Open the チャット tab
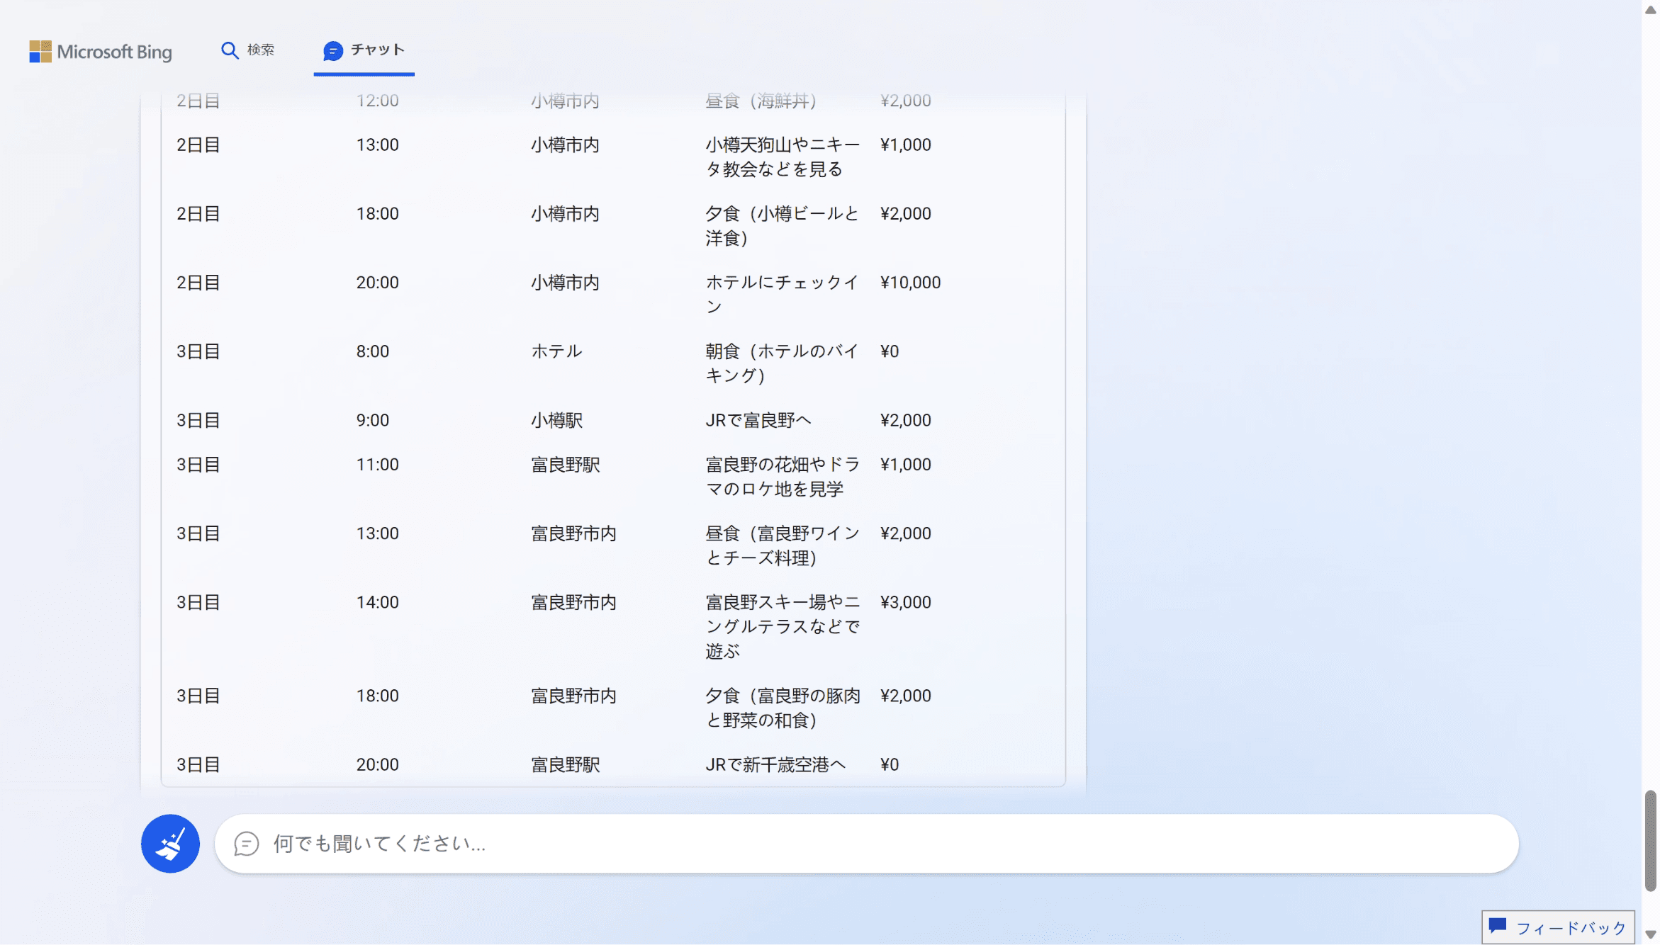 pyautogui.click(x=364, y=50)
